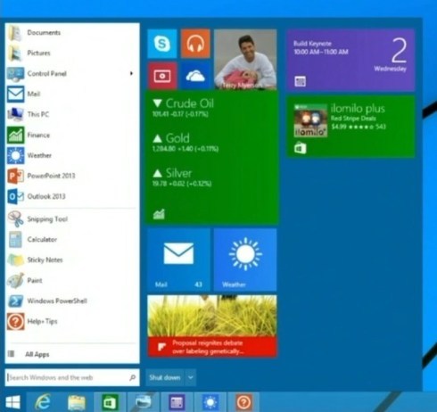This screenshot has width=437, height=412.
Task: Open Calendar app from taskbar
Action: [x=177, y=402]
